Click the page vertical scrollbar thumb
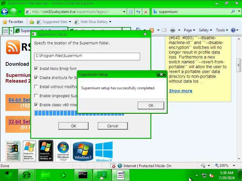Screen dimensions: 242x181 239,65
